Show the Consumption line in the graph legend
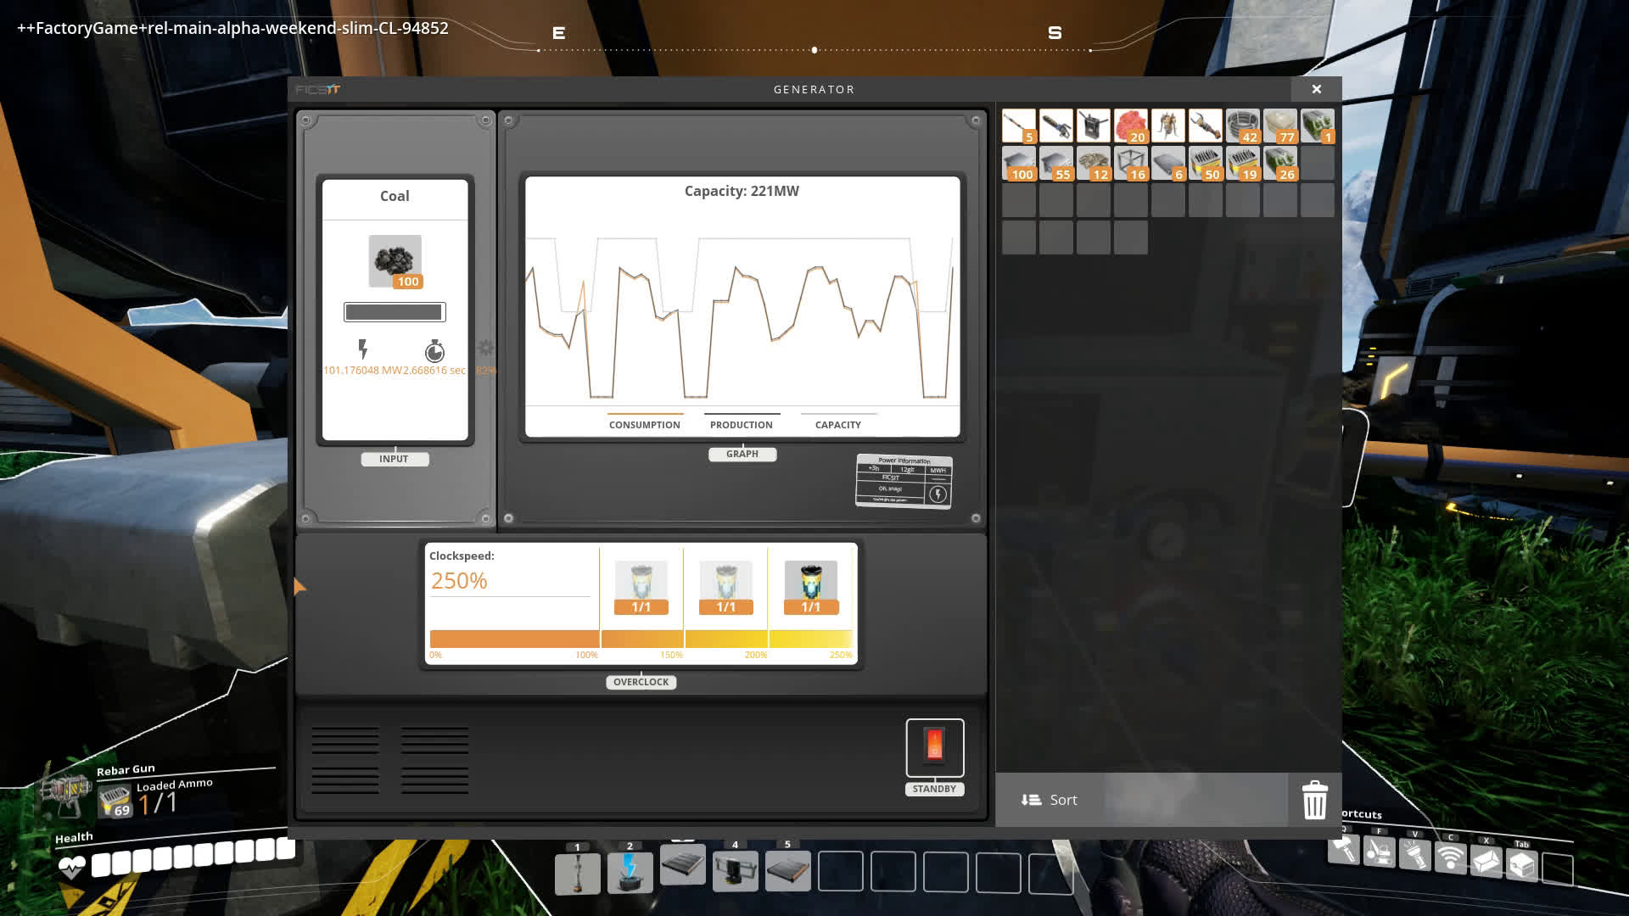The image size is (1629, 916). 644,424
